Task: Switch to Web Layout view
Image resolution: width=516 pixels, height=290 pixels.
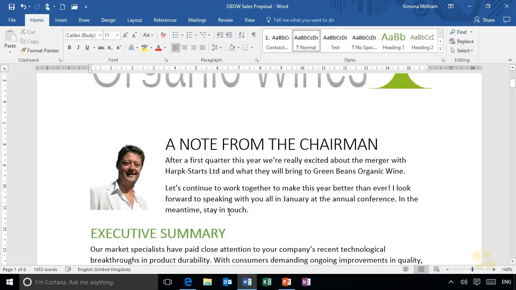Action: [x=436, y=269]
